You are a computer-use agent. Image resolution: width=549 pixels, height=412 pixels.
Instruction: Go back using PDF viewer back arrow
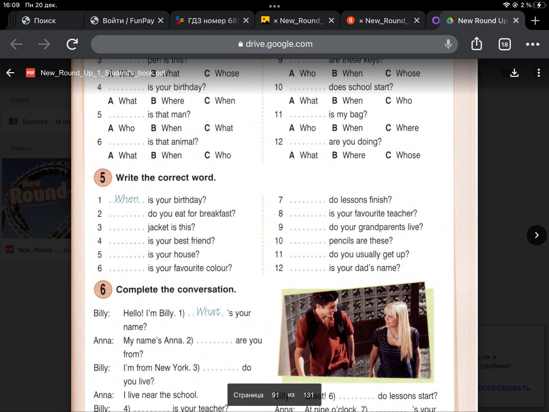point(10,73)
